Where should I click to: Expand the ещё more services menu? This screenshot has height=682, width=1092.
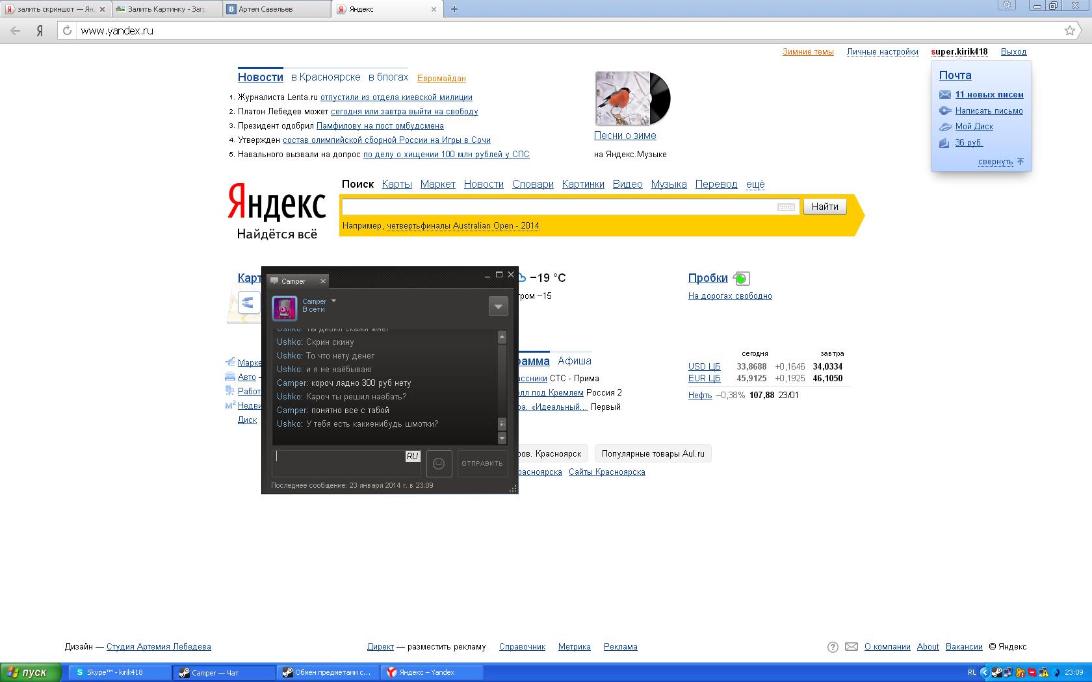point(755,184)
